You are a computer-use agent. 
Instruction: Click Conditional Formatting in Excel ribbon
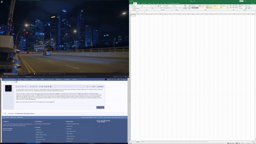185,7
